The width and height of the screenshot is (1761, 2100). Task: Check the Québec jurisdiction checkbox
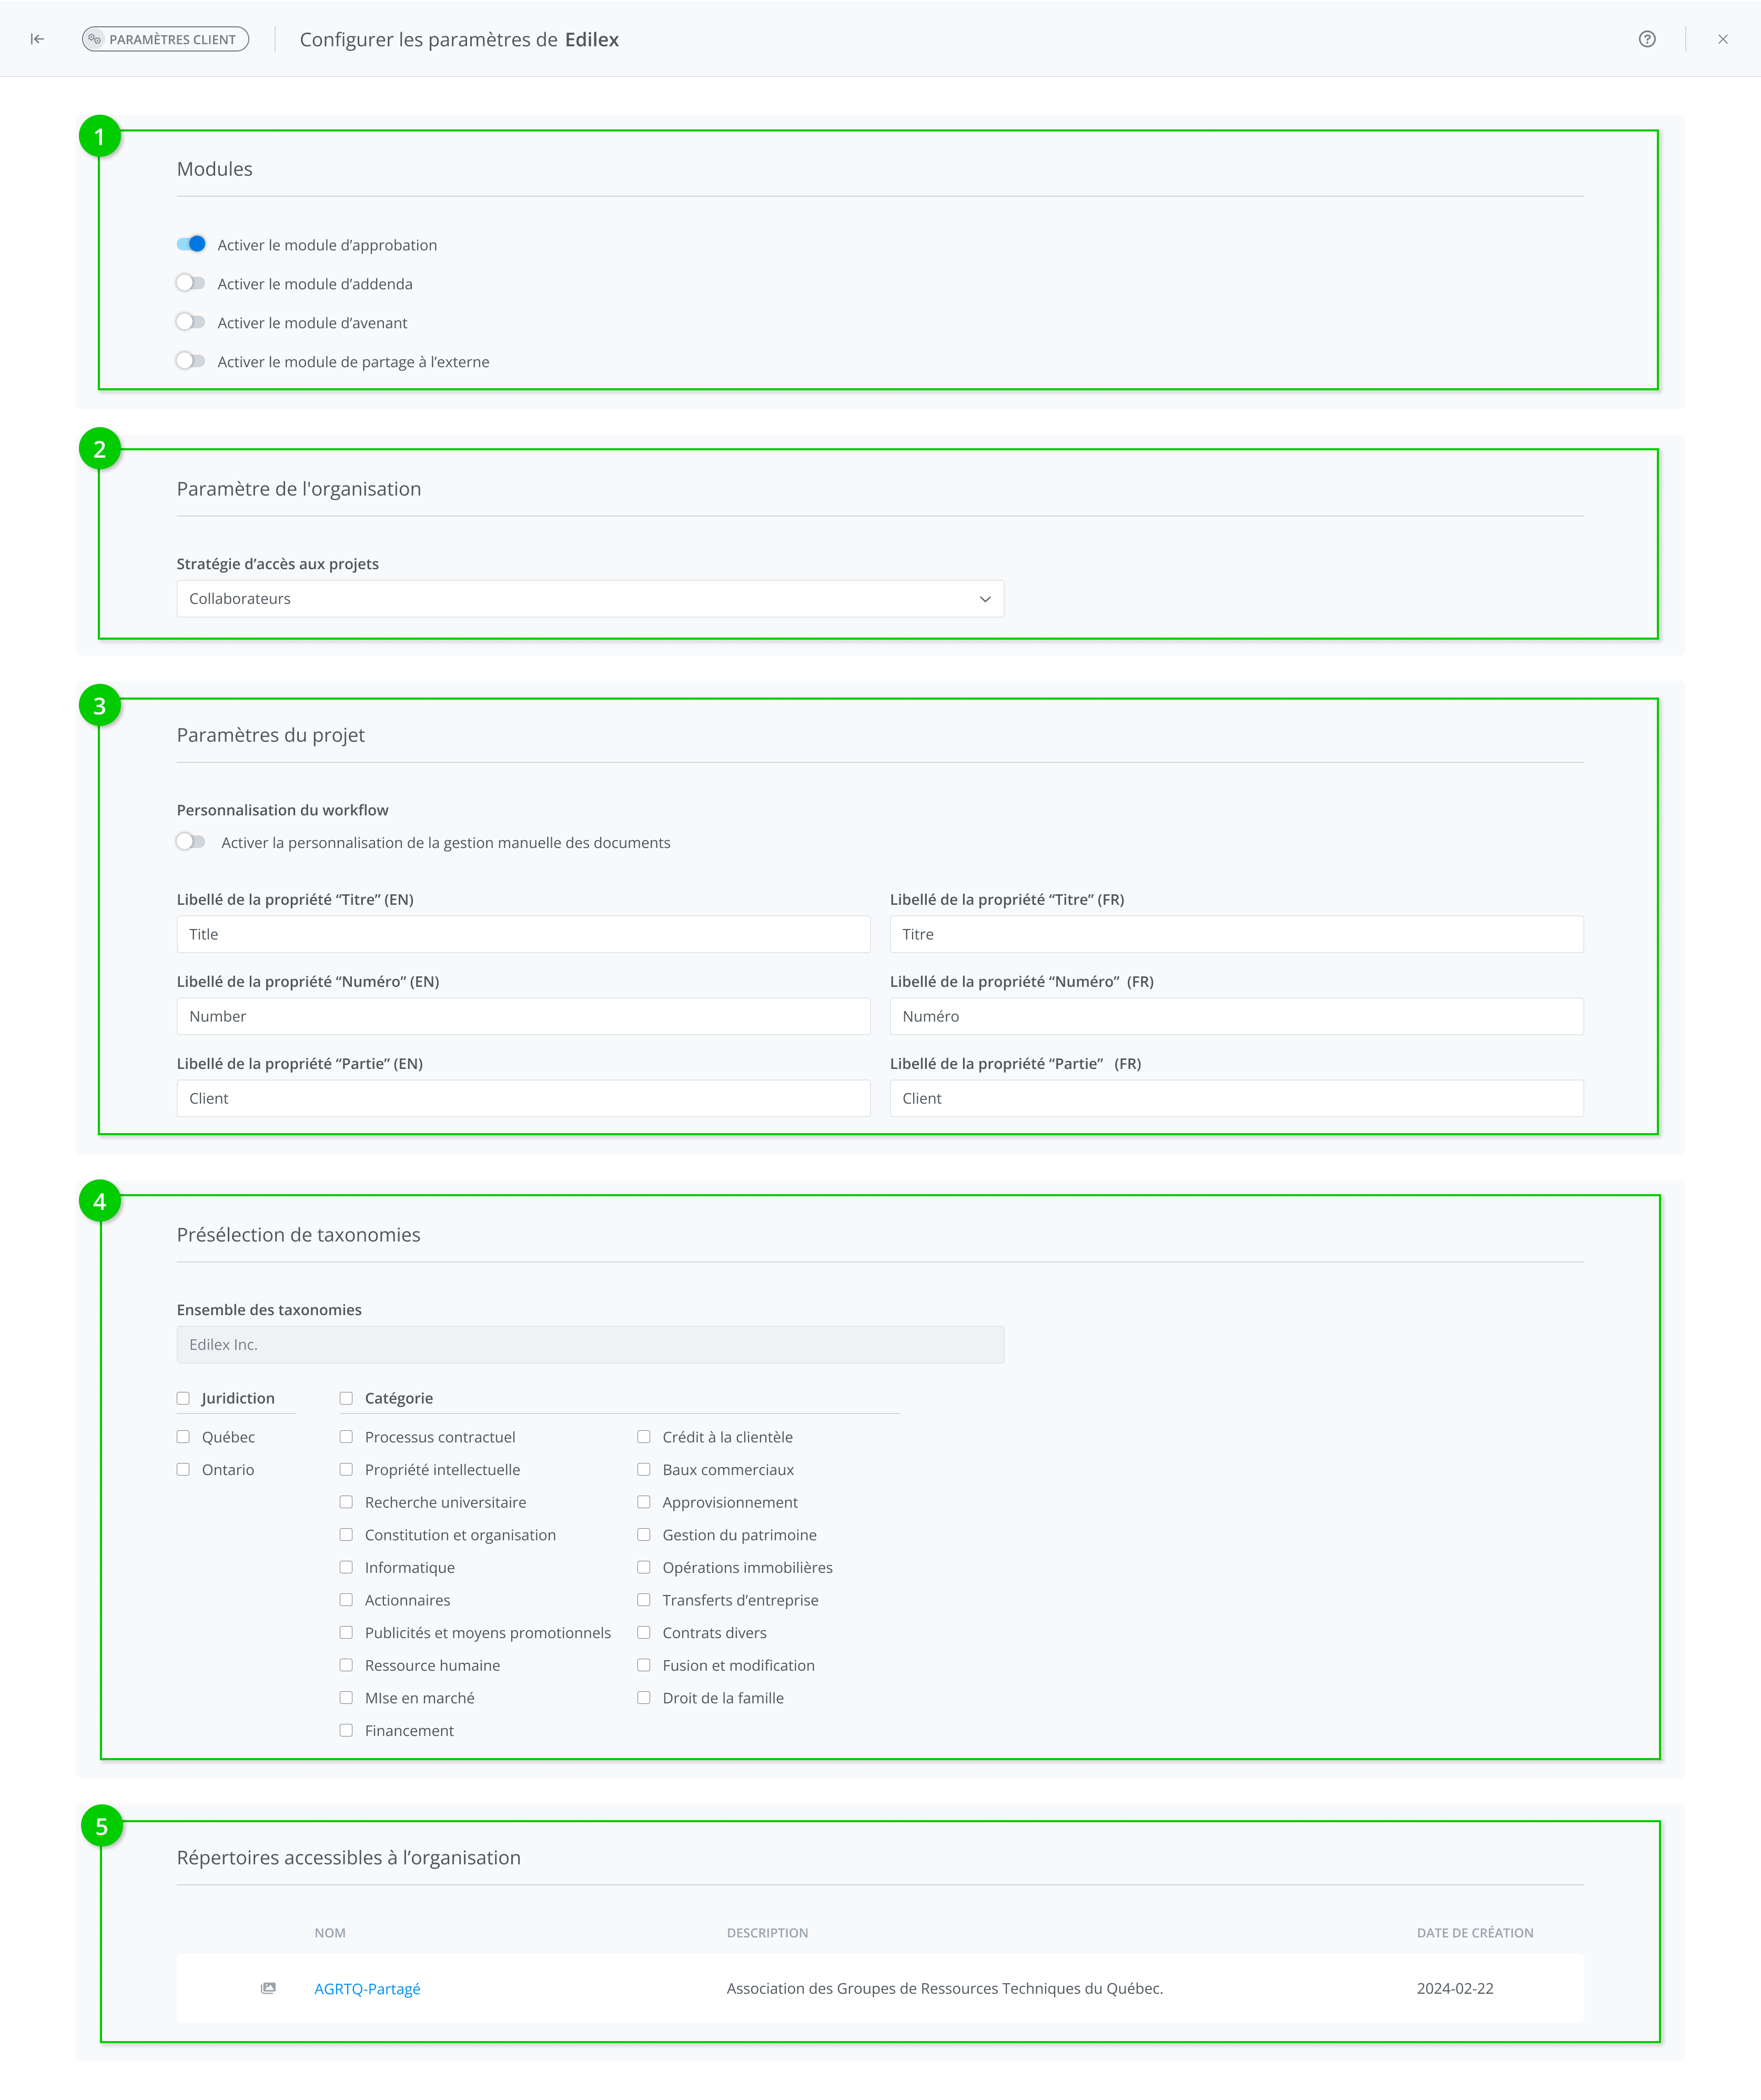click(x=183, y=1437)
